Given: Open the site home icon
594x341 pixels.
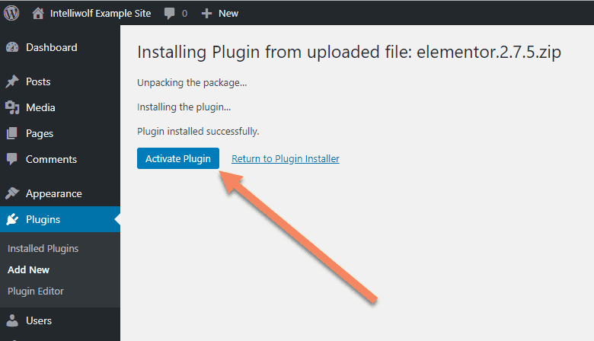Looking at the screenshot, I should tap(38, 13).
